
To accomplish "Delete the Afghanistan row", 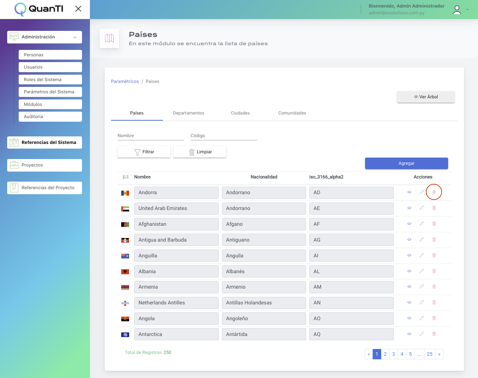I will 434,224.
